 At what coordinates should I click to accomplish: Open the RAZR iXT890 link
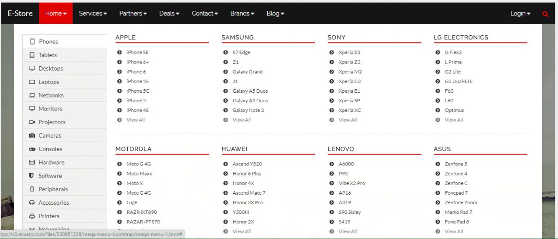142,212
